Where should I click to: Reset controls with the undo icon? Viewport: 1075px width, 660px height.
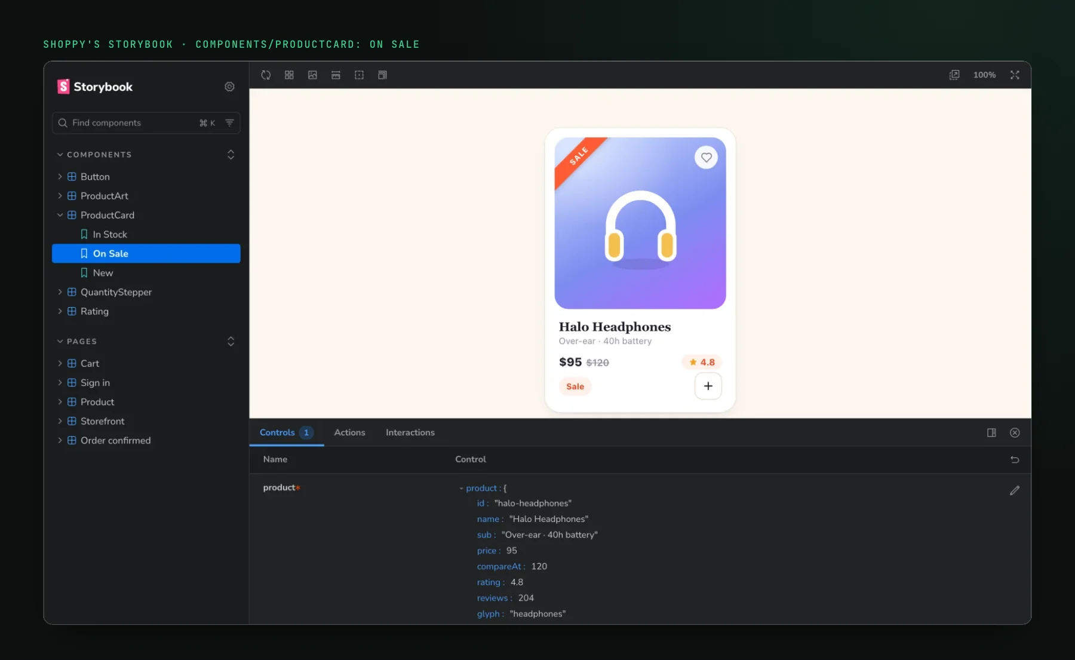pos(1015,459)
